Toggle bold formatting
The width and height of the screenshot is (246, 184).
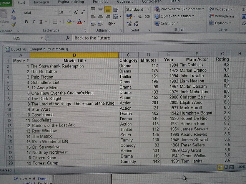(x=27, y=22)
